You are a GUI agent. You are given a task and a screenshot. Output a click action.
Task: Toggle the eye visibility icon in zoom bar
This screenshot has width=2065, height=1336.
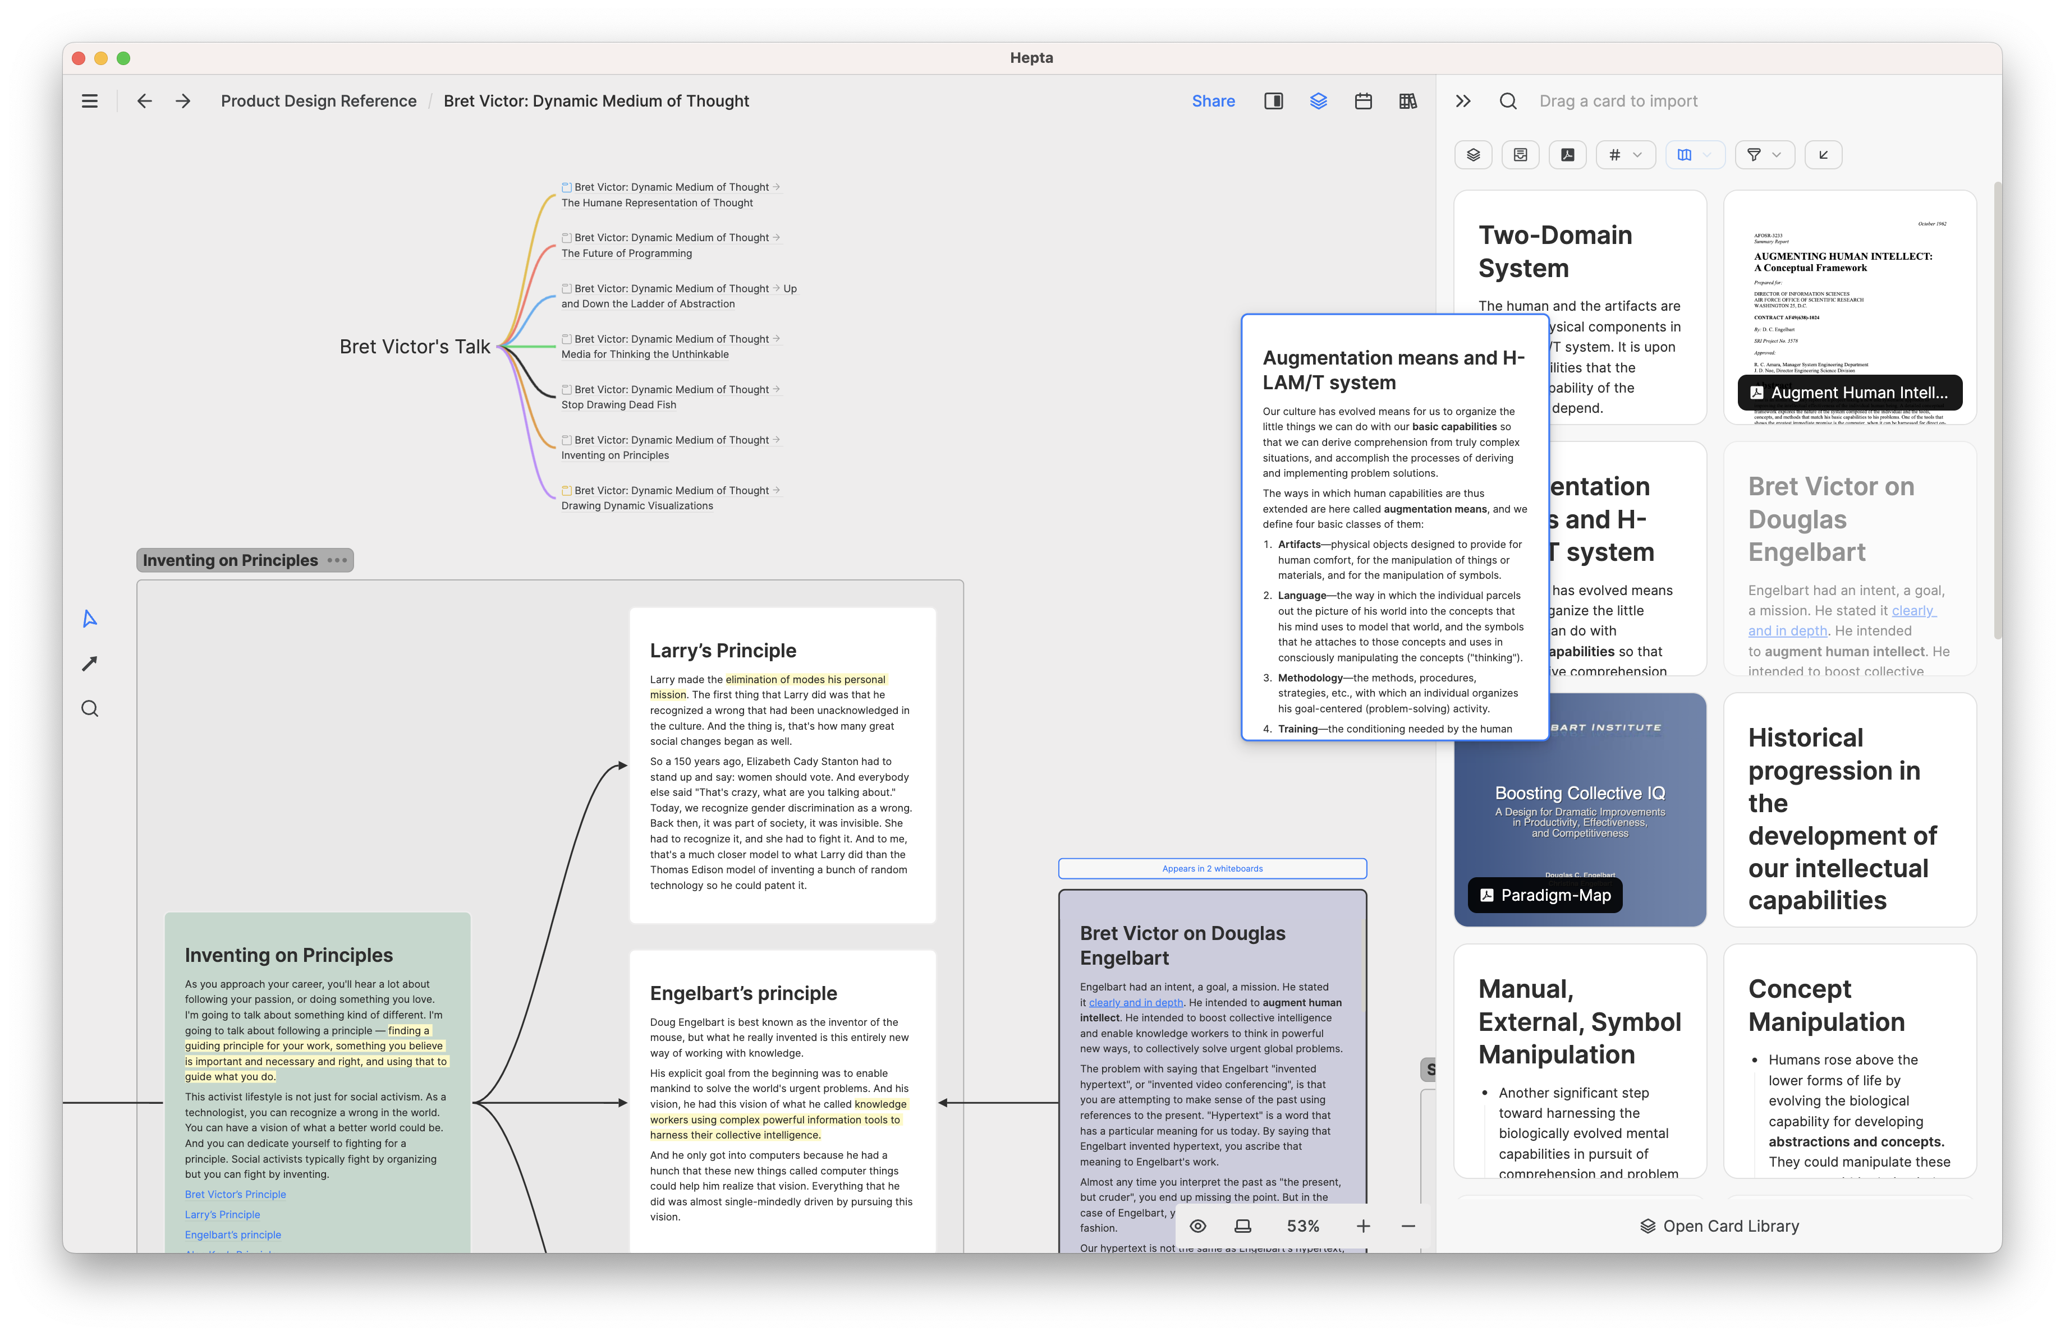(1197, 1226)
